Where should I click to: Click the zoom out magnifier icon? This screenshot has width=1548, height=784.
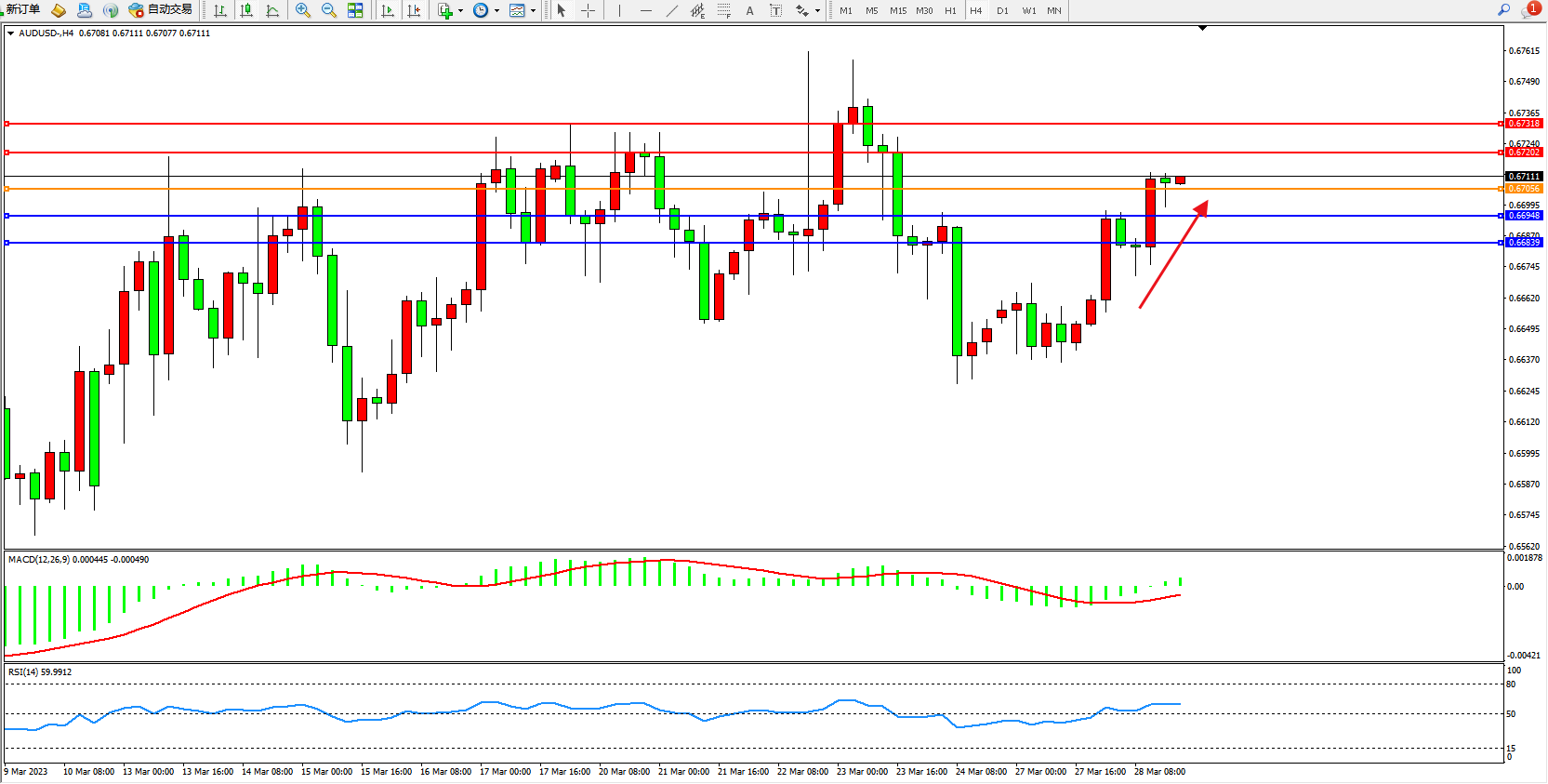tap(328, 10)
